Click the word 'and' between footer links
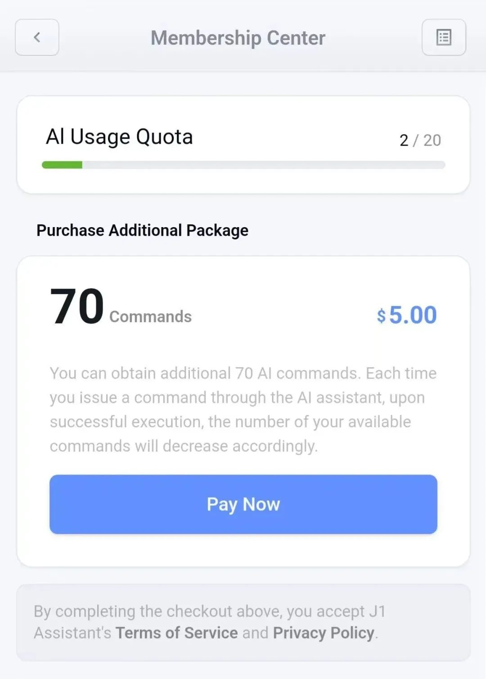Image resolution: width=486 pixels, height=679 pixels. (255, 633)
